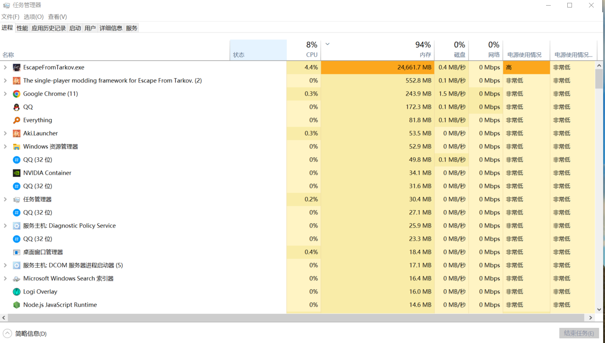Viewport: 605px width, 343px height.
Task: Expand 服务主机: Diagnostic Policy Service
Action: click(5, 226)
